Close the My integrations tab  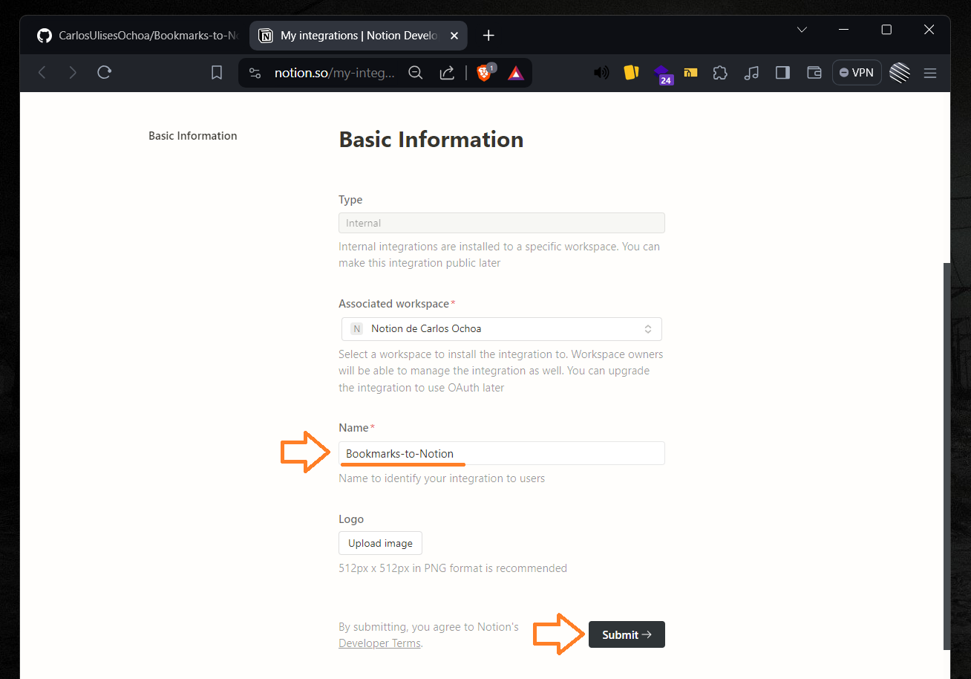tap(454, 36)
